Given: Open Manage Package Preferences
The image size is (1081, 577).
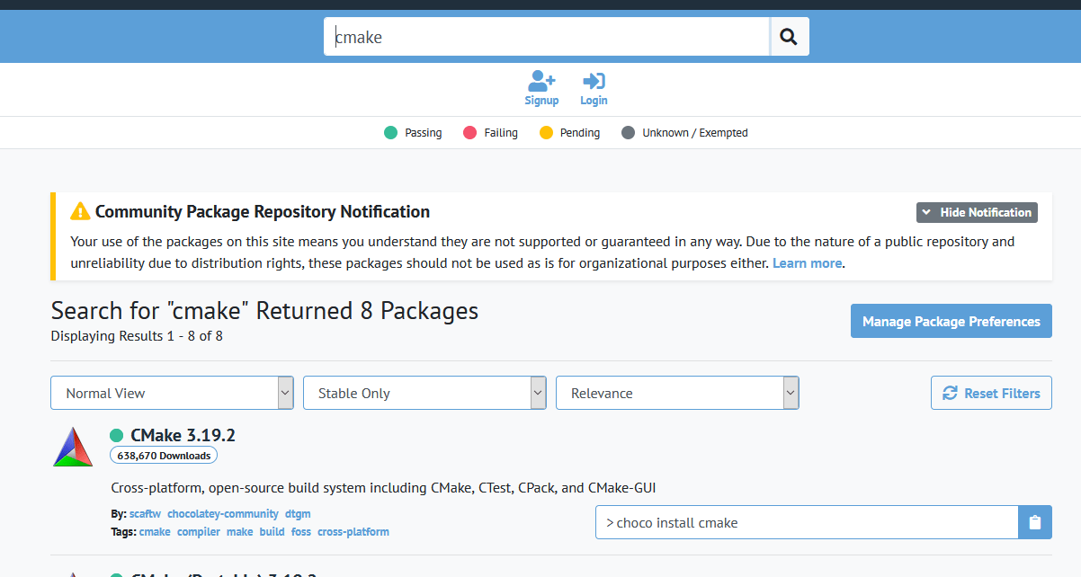Looking at the screenshot, I should (x=951, y=321).
